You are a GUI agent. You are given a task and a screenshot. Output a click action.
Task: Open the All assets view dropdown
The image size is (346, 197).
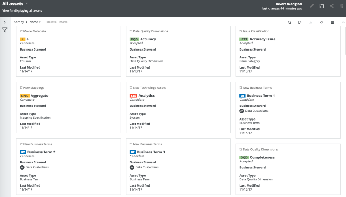[27, 4]
